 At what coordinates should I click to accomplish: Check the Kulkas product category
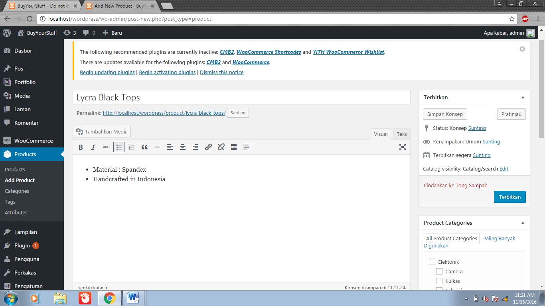click(439, 281)
